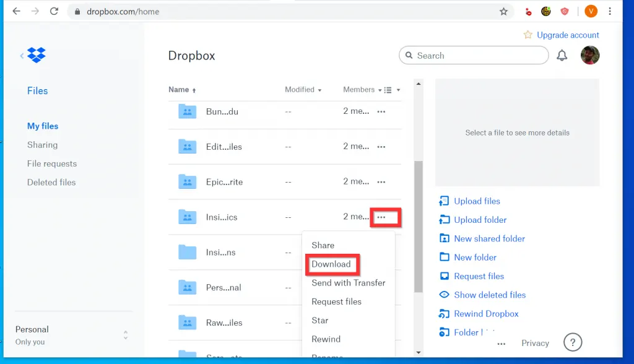Open the Upgrade account link
Viewport: 634px width, 364px height.
[x=567, y=35]
